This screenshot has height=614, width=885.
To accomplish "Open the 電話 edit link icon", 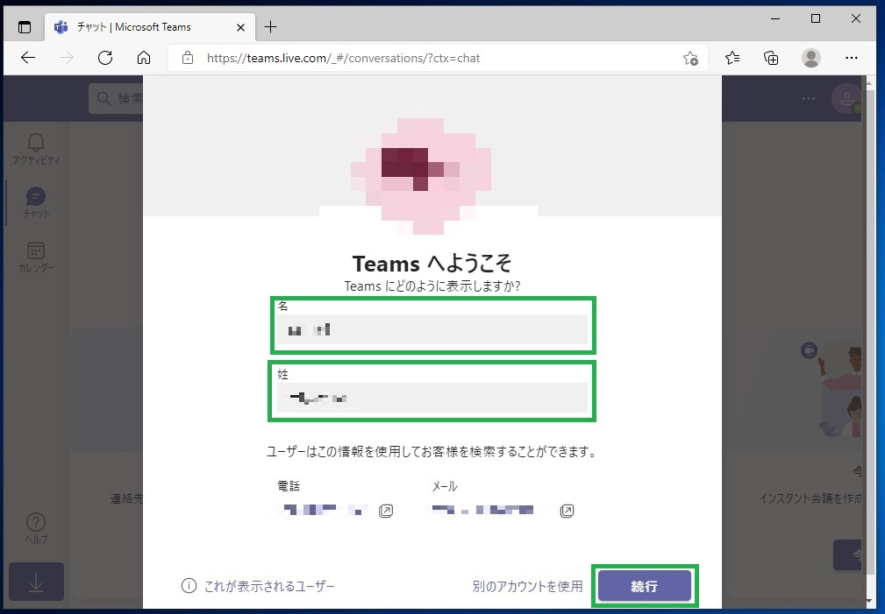I will coord(386,511).
